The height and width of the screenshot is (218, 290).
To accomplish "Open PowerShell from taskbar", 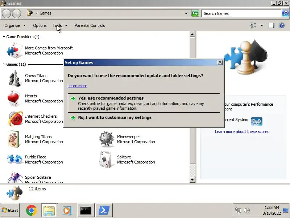I will 104,210.
